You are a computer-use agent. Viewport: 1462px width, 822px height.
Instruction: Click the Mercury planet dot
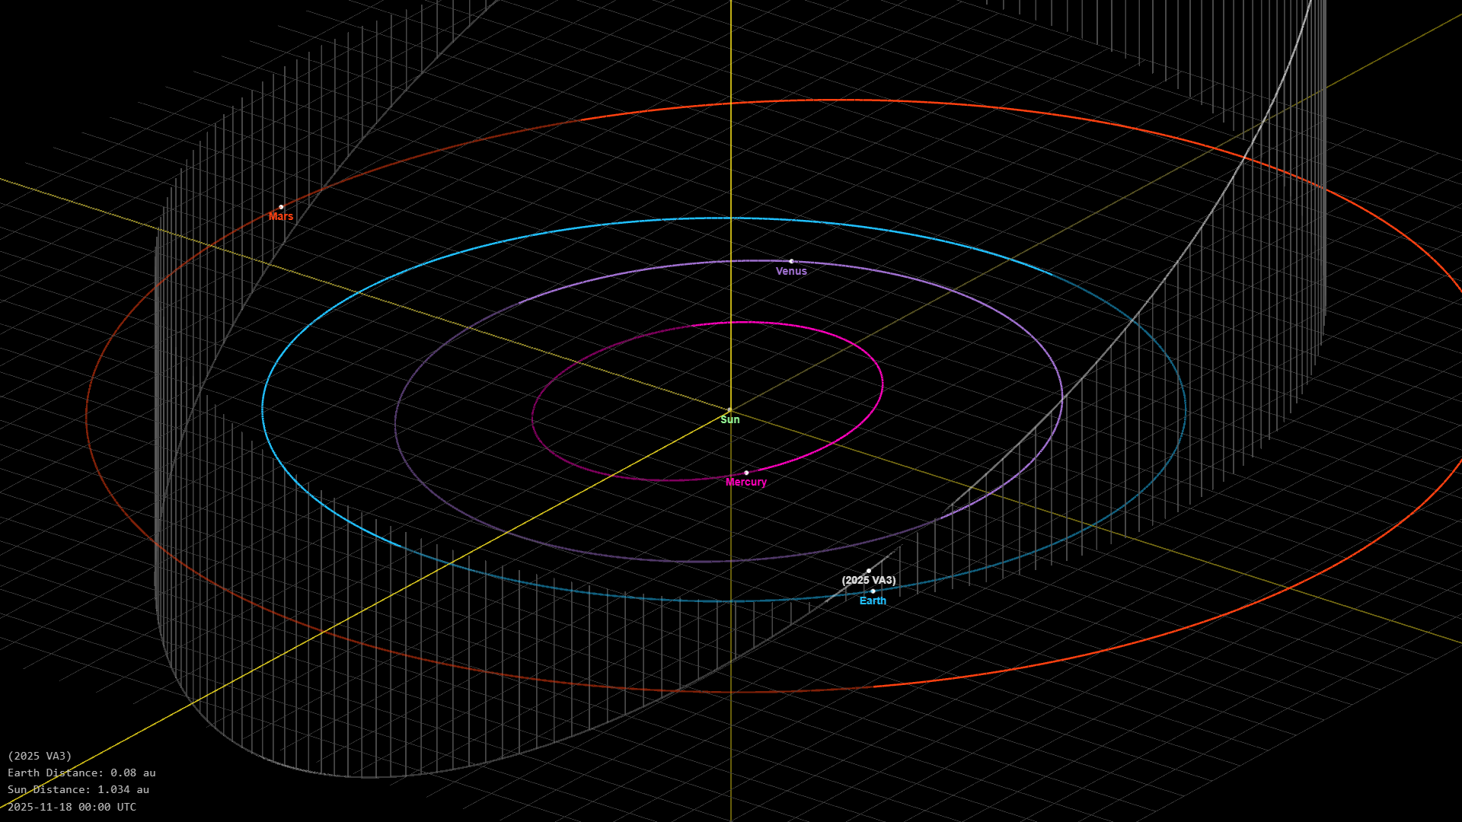click(x=746, y=473)
